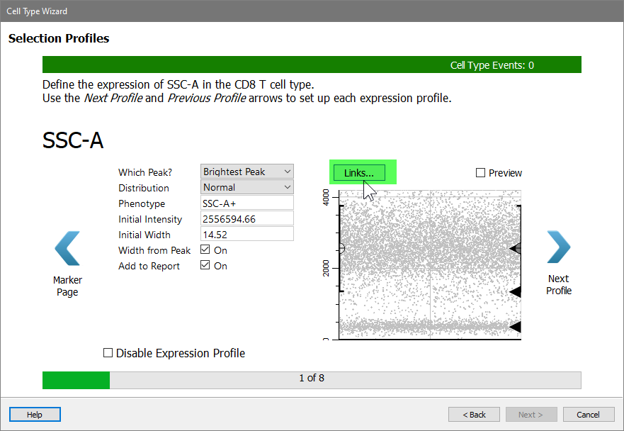
Task: Click the round handle on plot's right edge
Action: 517,248
